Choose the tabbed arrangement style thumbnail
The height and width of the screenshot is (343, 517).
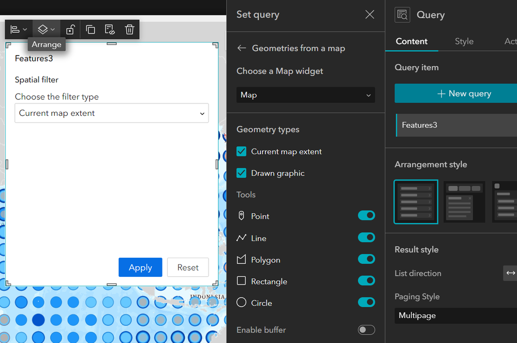[464, 202]
